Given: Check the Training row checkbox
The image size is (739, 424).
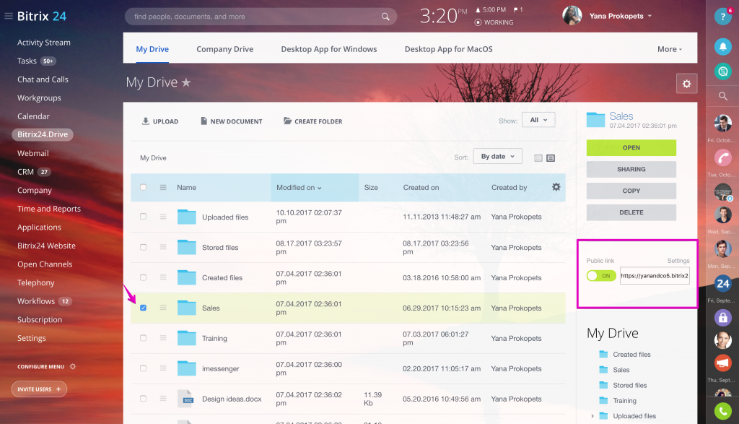Looking at the screenshot, I should (x=144, y=338).
